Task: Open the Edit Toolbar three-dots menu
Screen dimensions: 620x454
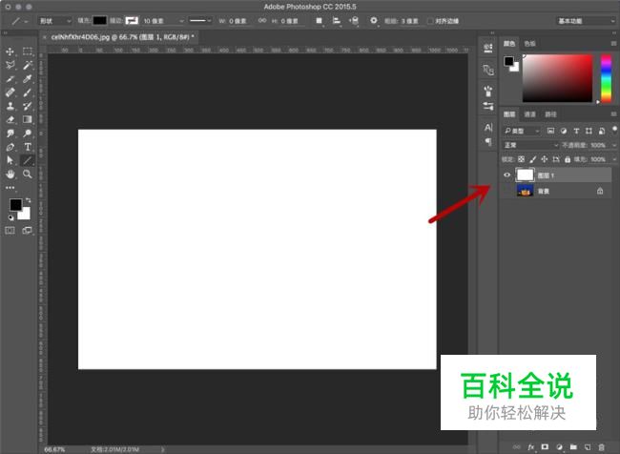Action: tap(10, 188)
